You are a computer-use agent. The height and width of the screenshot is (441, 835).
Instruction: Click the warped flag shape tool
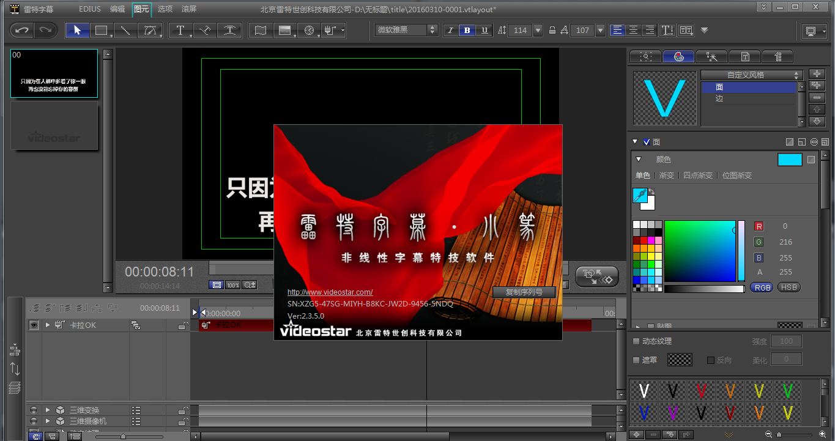[261, 30]
